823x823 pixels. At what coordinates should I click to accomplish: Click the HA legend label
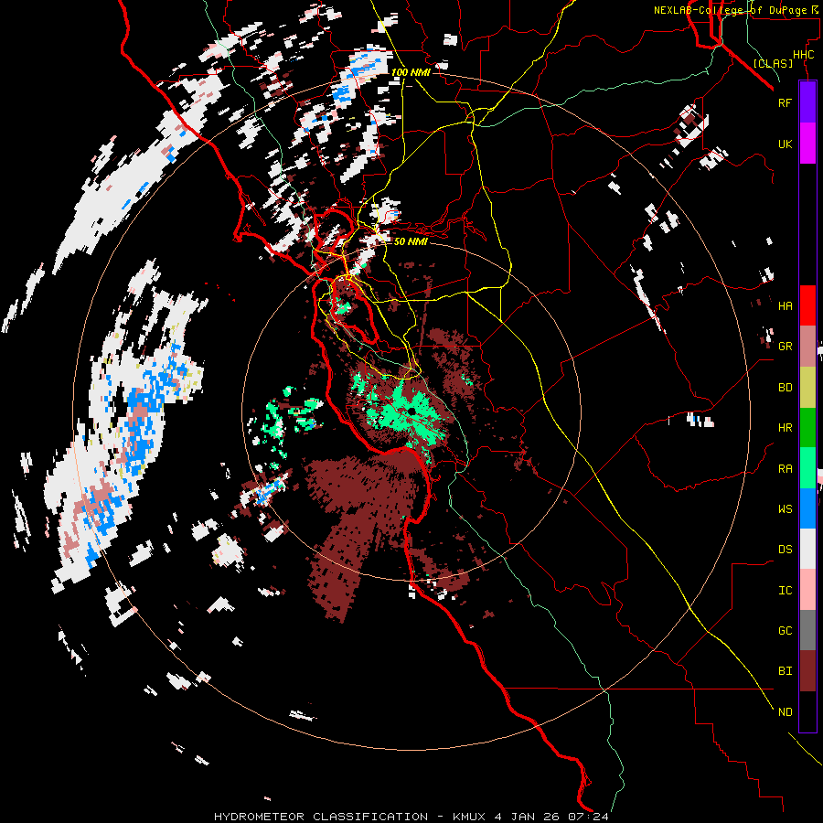(785, 305)
